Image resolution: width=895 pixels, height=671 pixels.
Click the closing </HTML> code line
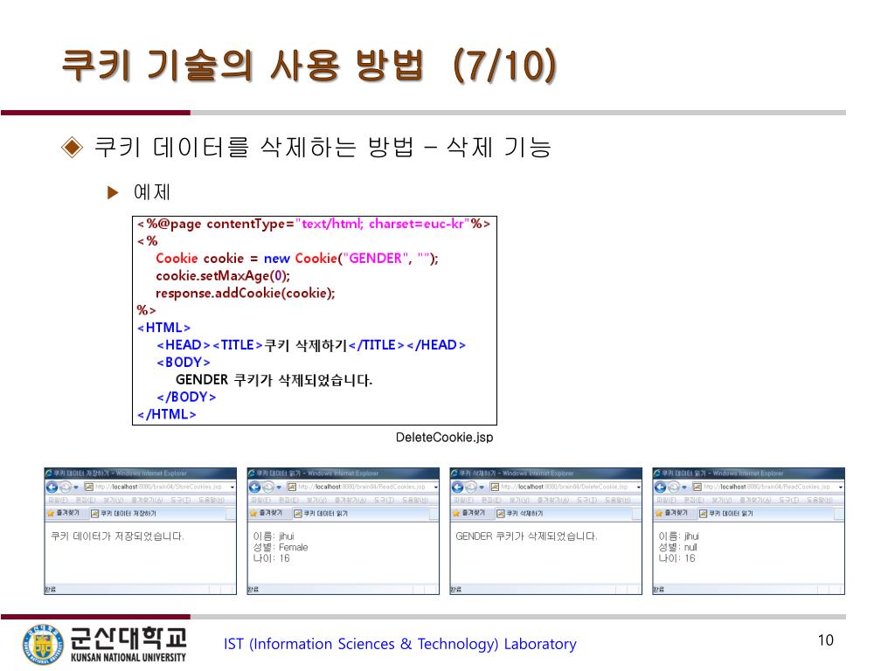167,414
